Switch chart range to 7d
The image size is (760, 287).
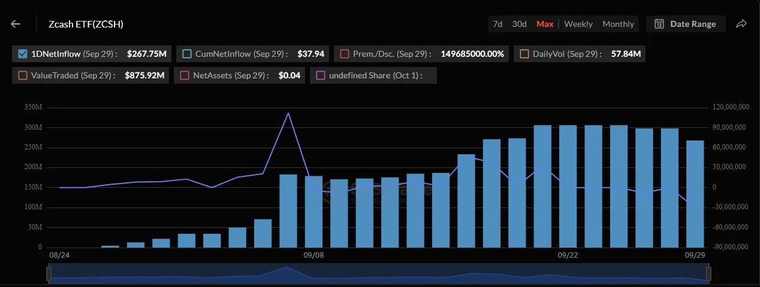(497, 24)
